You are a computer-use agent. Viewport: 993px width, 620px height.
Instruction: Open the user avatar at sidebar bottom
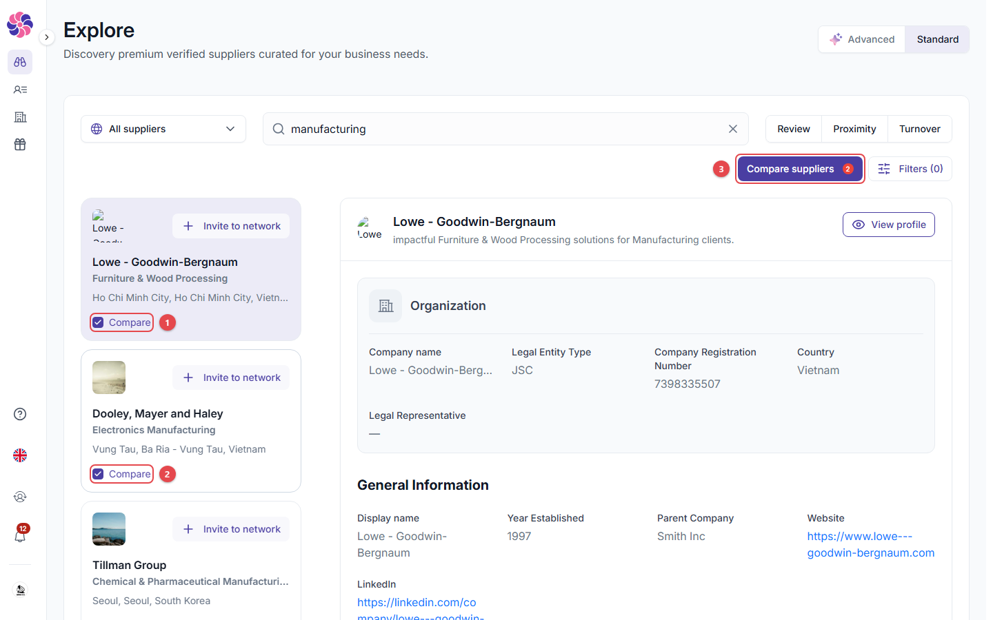20,590
